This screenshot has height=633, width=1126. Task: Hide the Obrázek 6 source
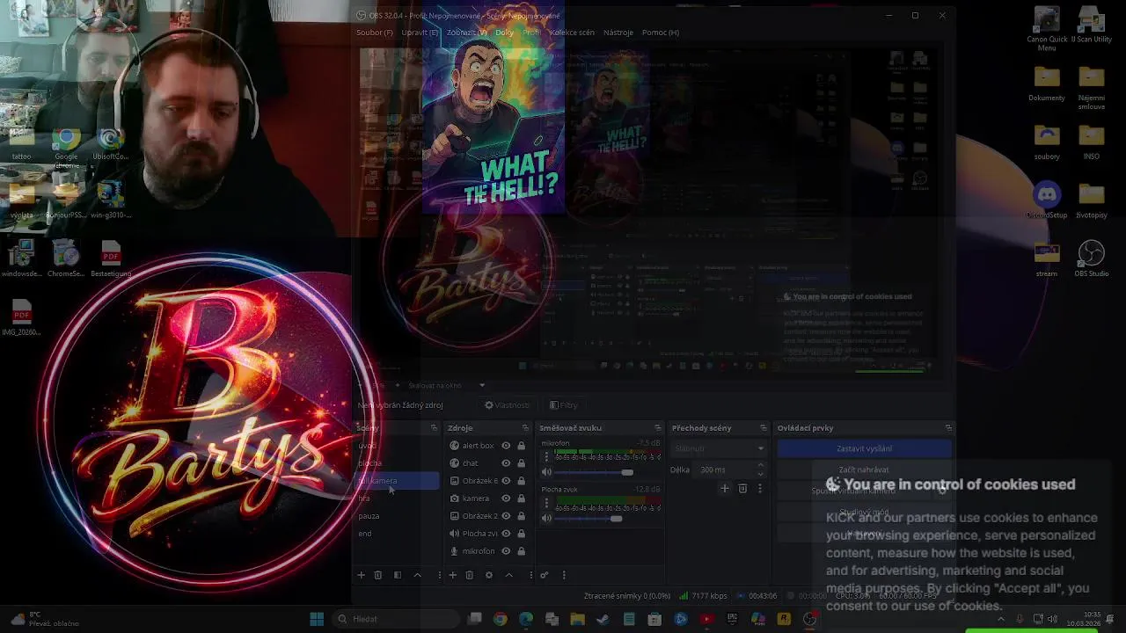coord(506,481)
